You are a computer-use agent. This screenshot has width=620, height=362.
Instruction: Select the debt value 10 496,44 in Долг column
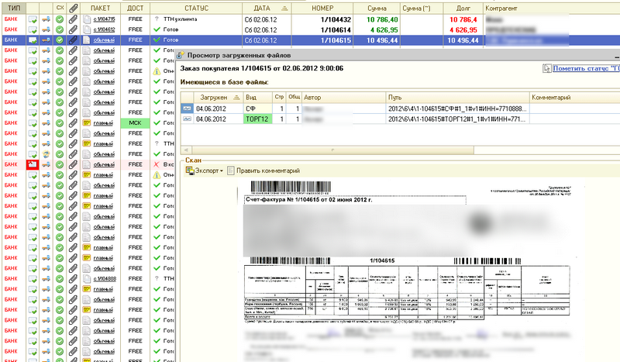point(463,40)
